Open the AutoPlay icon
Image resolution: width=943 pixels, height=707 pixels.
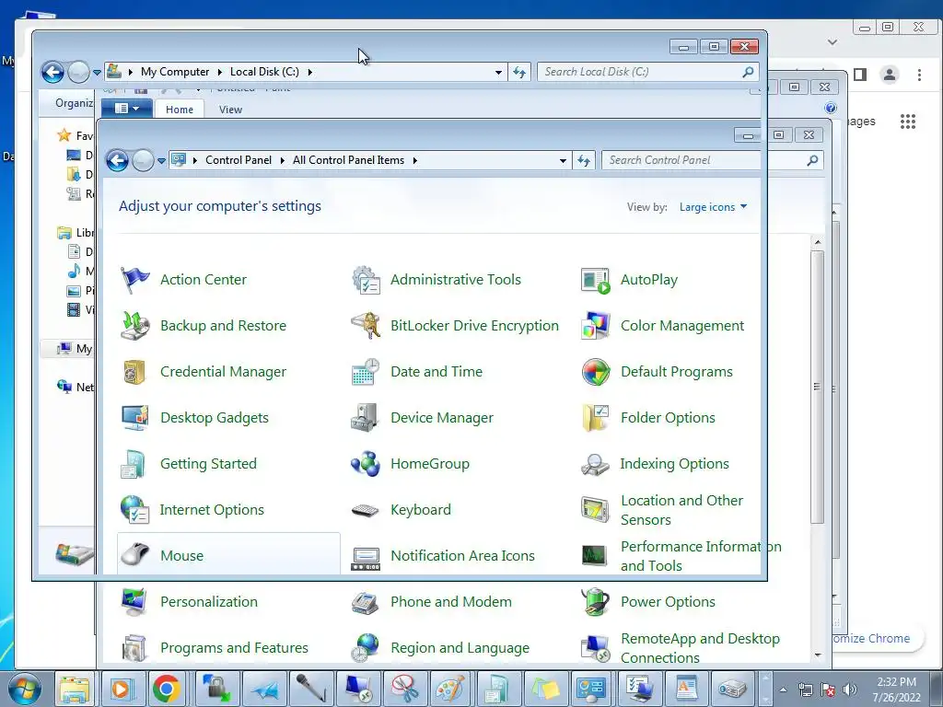596,280
